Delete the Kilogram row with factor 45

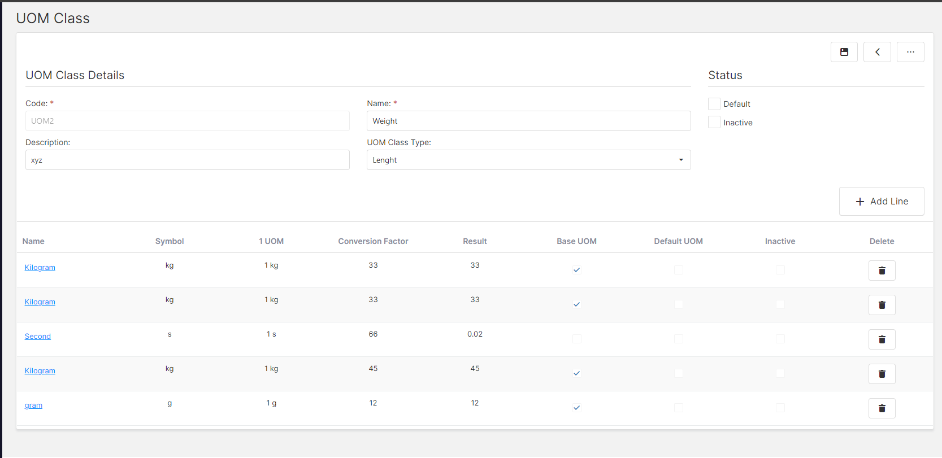pyautogui.click(x=882, y=374)
